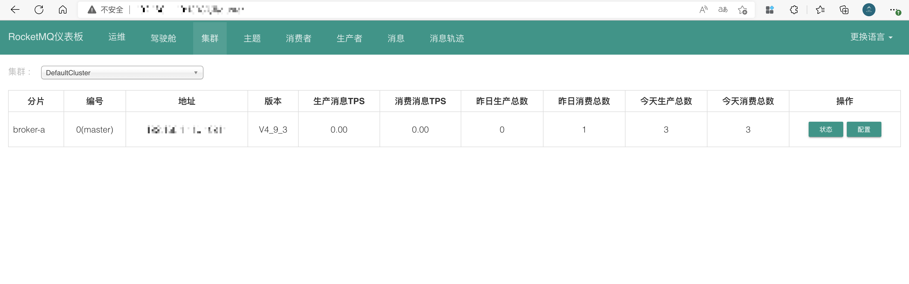The image size is (909, 284).
Task: Refresh the current page
Action: pos(39,9)
